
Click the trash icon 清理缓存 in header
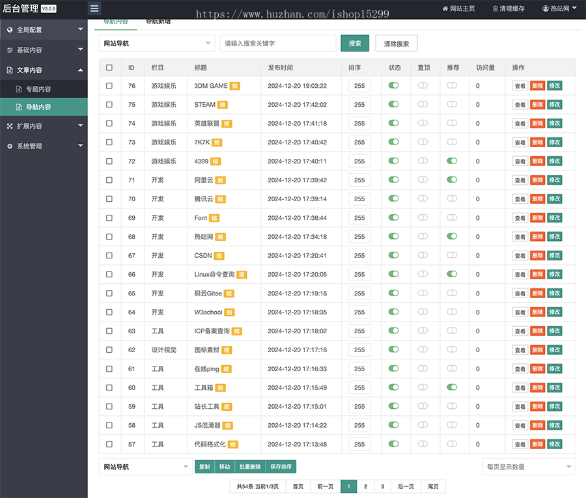(x=509, y=8)
